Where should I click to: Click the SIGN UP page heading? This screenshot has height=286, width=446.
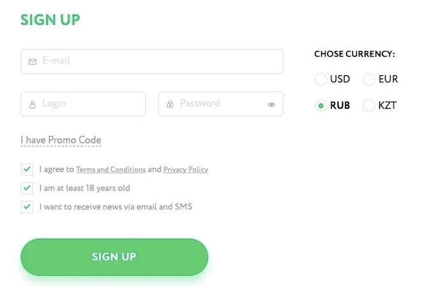click(x=50, y=20)
